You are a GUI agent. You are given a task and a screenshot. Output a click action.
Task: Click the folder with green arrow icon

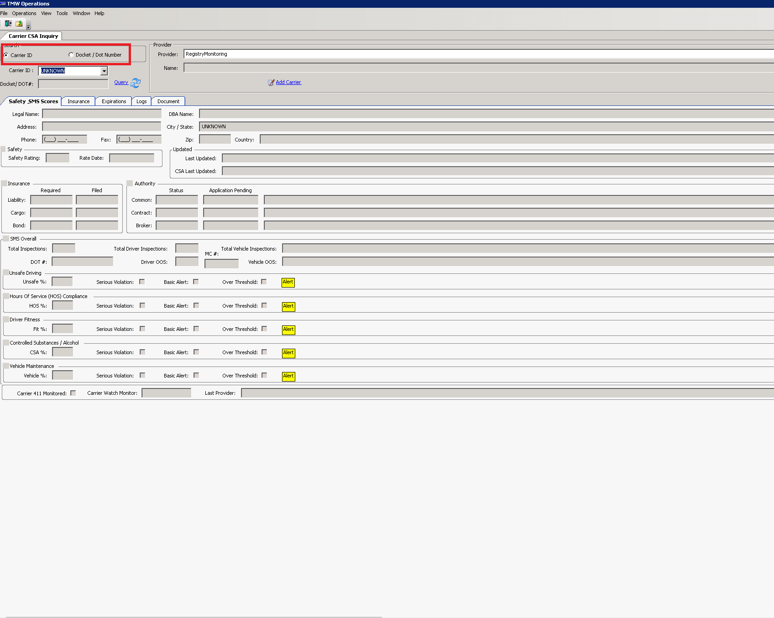(x=19, y=23)
